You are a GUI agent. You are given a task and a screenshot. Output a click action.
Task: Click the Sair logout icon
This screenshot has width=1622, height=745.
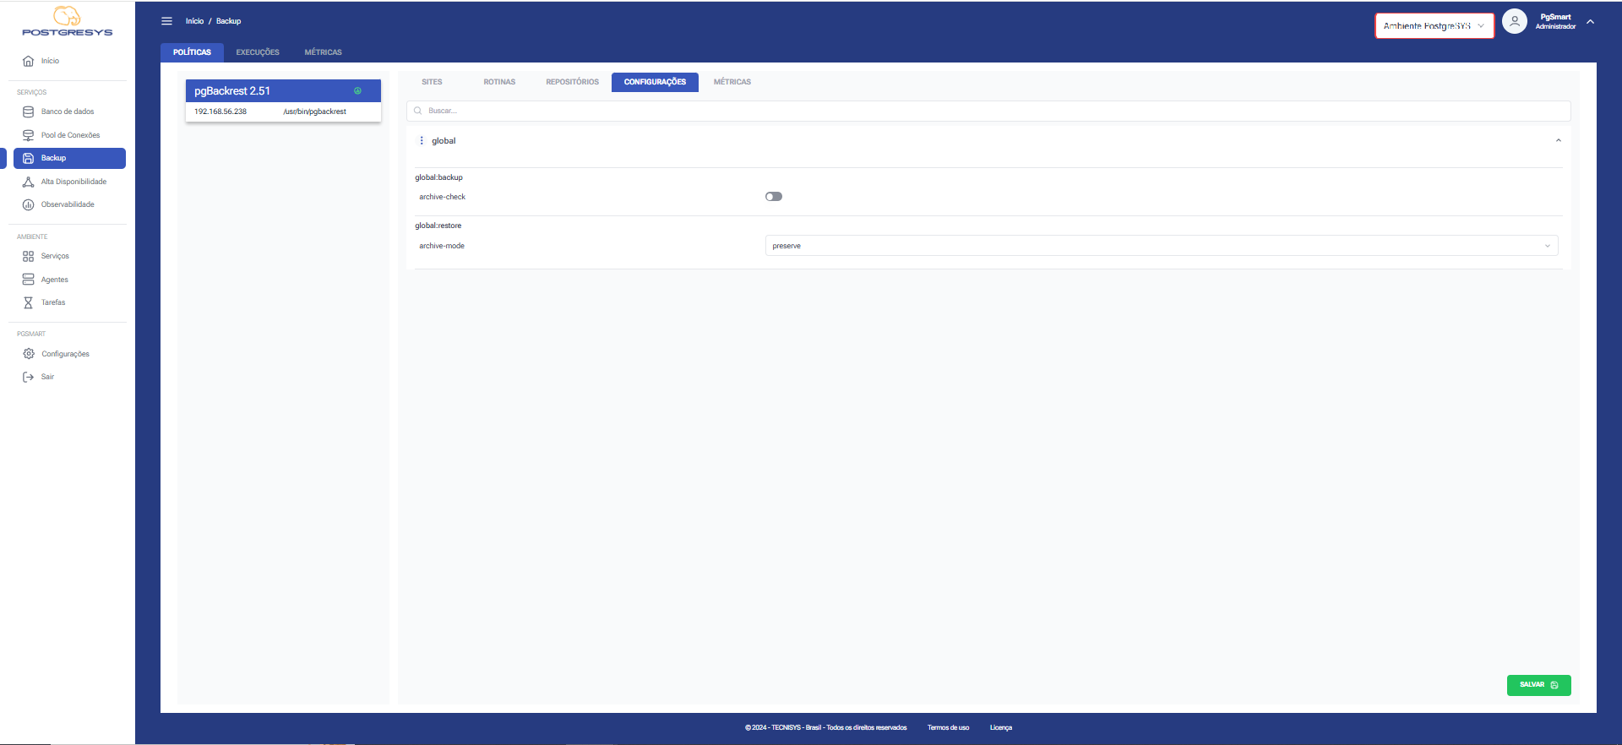tap(28, 377)
